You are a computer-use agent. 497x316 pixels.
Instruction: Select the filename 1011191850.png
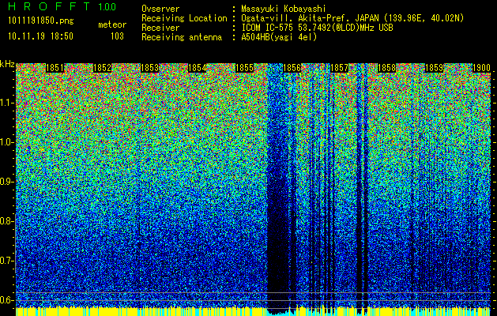(41, 21)
